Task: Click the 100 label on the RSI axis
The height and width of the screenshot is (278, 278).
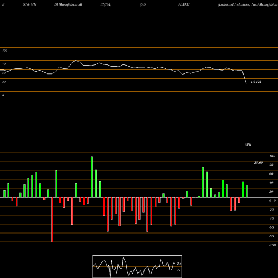Action: coord(4,51)
